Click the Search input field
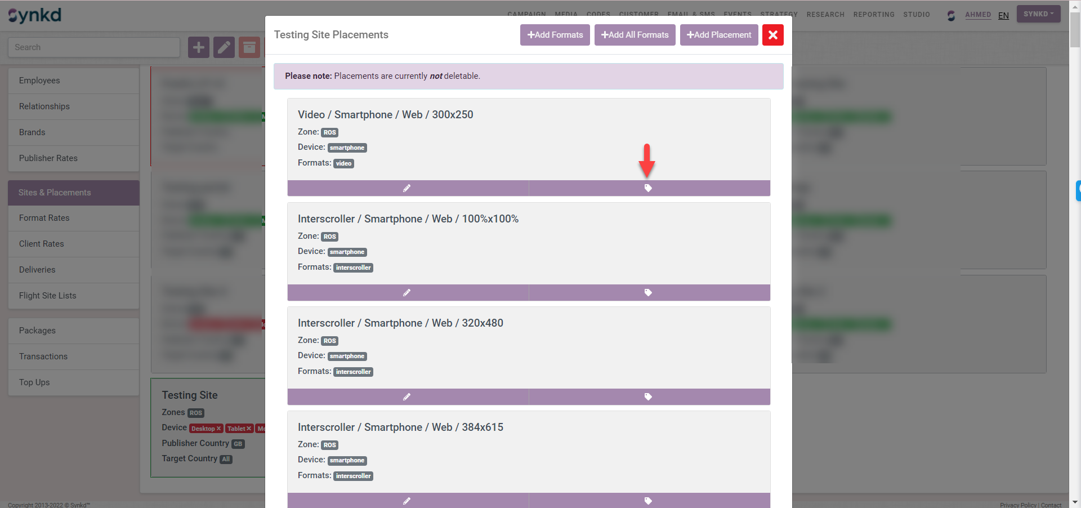 pyautogui.click(x=93, y=47)
